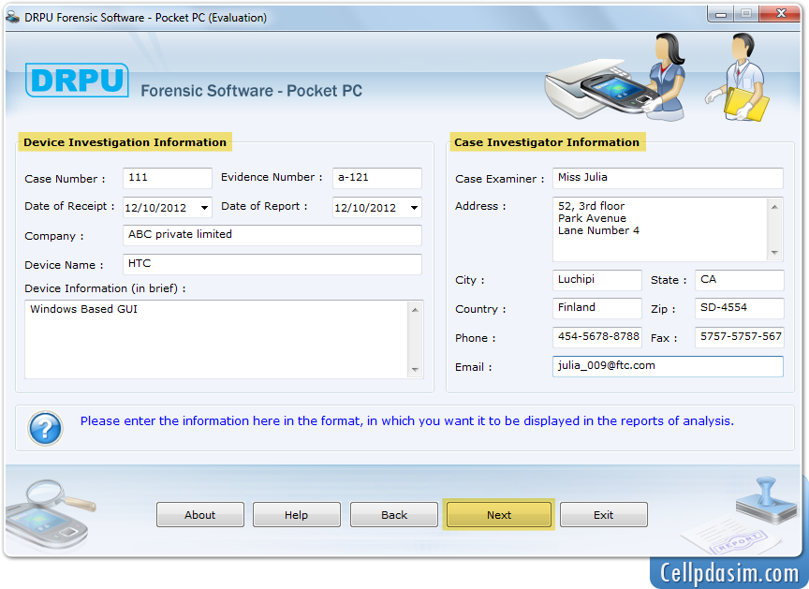Click the Phone number field
Screen dimensions: 809x589
click(x=597, y=337)
